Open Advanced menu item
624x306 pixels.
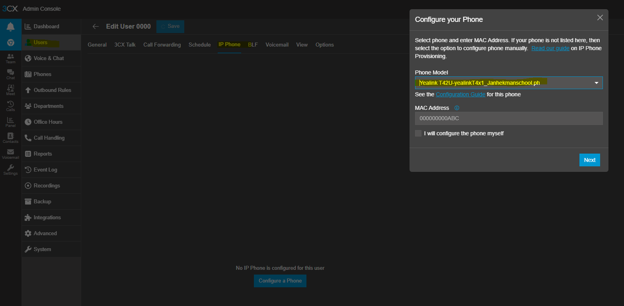(51, 233)
